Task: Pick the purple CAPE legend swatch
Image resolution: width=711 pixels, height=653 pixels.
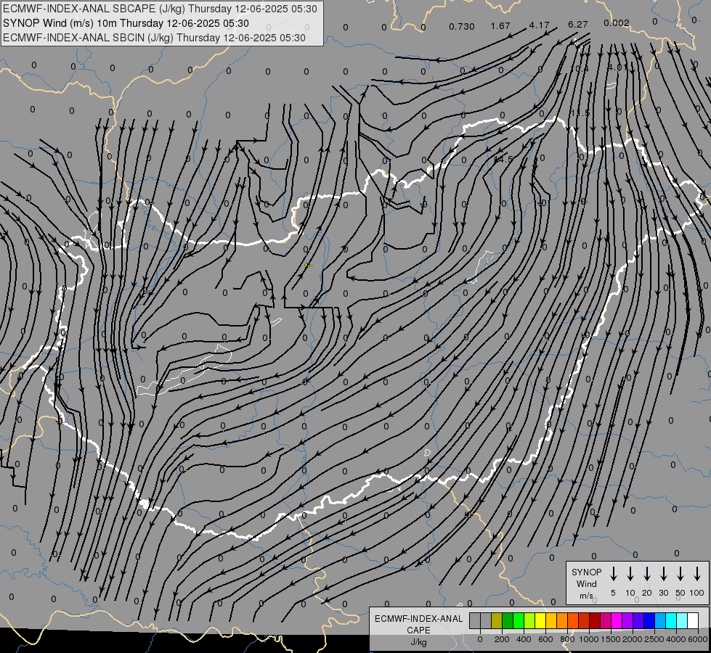Action: [x=627, y=620]
